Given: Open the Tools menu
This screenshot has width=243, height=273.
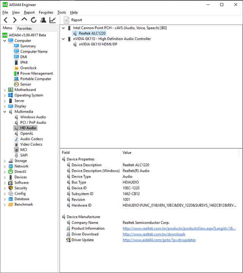Looking at the screenshot, I should click(x=62, y=13).
